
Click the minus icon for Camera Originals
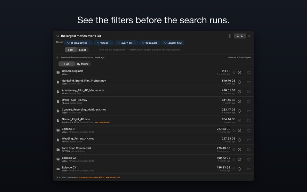pos(239,73)
